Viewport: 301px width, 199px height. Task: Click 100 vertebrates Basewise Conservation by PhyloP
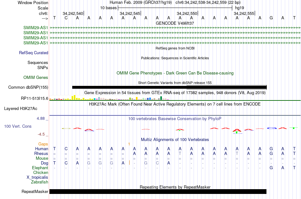[175, 119]
